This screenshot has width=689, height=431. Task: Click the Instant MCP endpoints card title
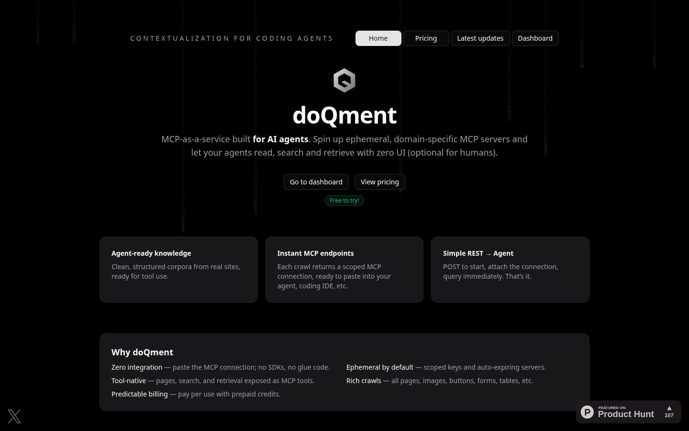(x=316, y=253)
